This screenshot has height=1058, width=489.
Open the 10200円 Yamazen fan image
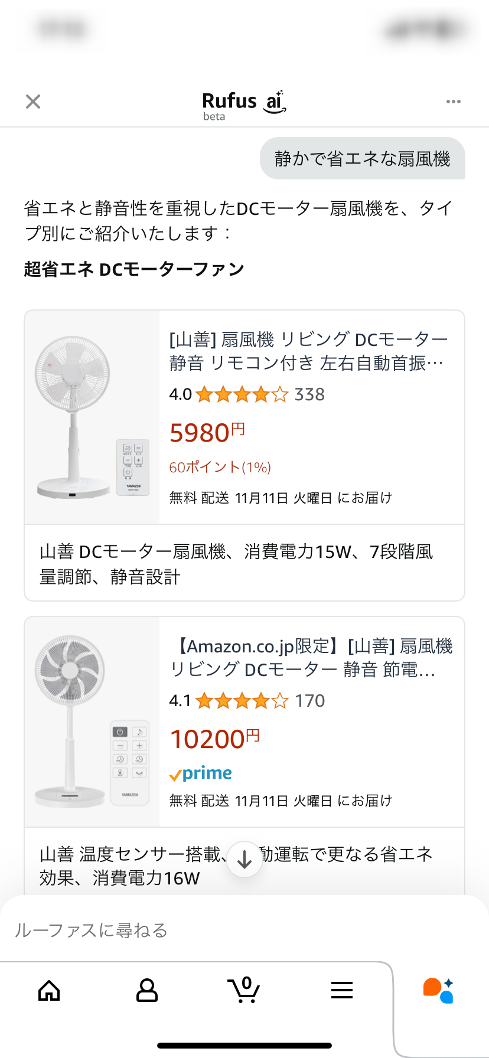[92, 721]
